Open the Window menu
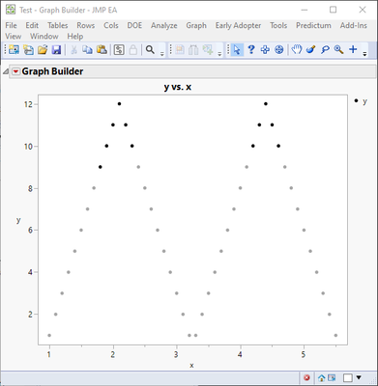Viewport: 378px width, 386px height. (x=44, y=37)
